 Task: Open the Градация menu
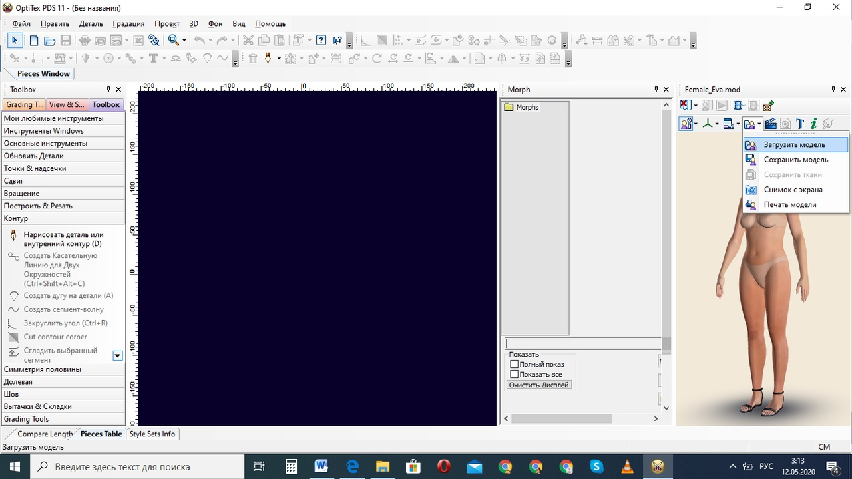128,24
